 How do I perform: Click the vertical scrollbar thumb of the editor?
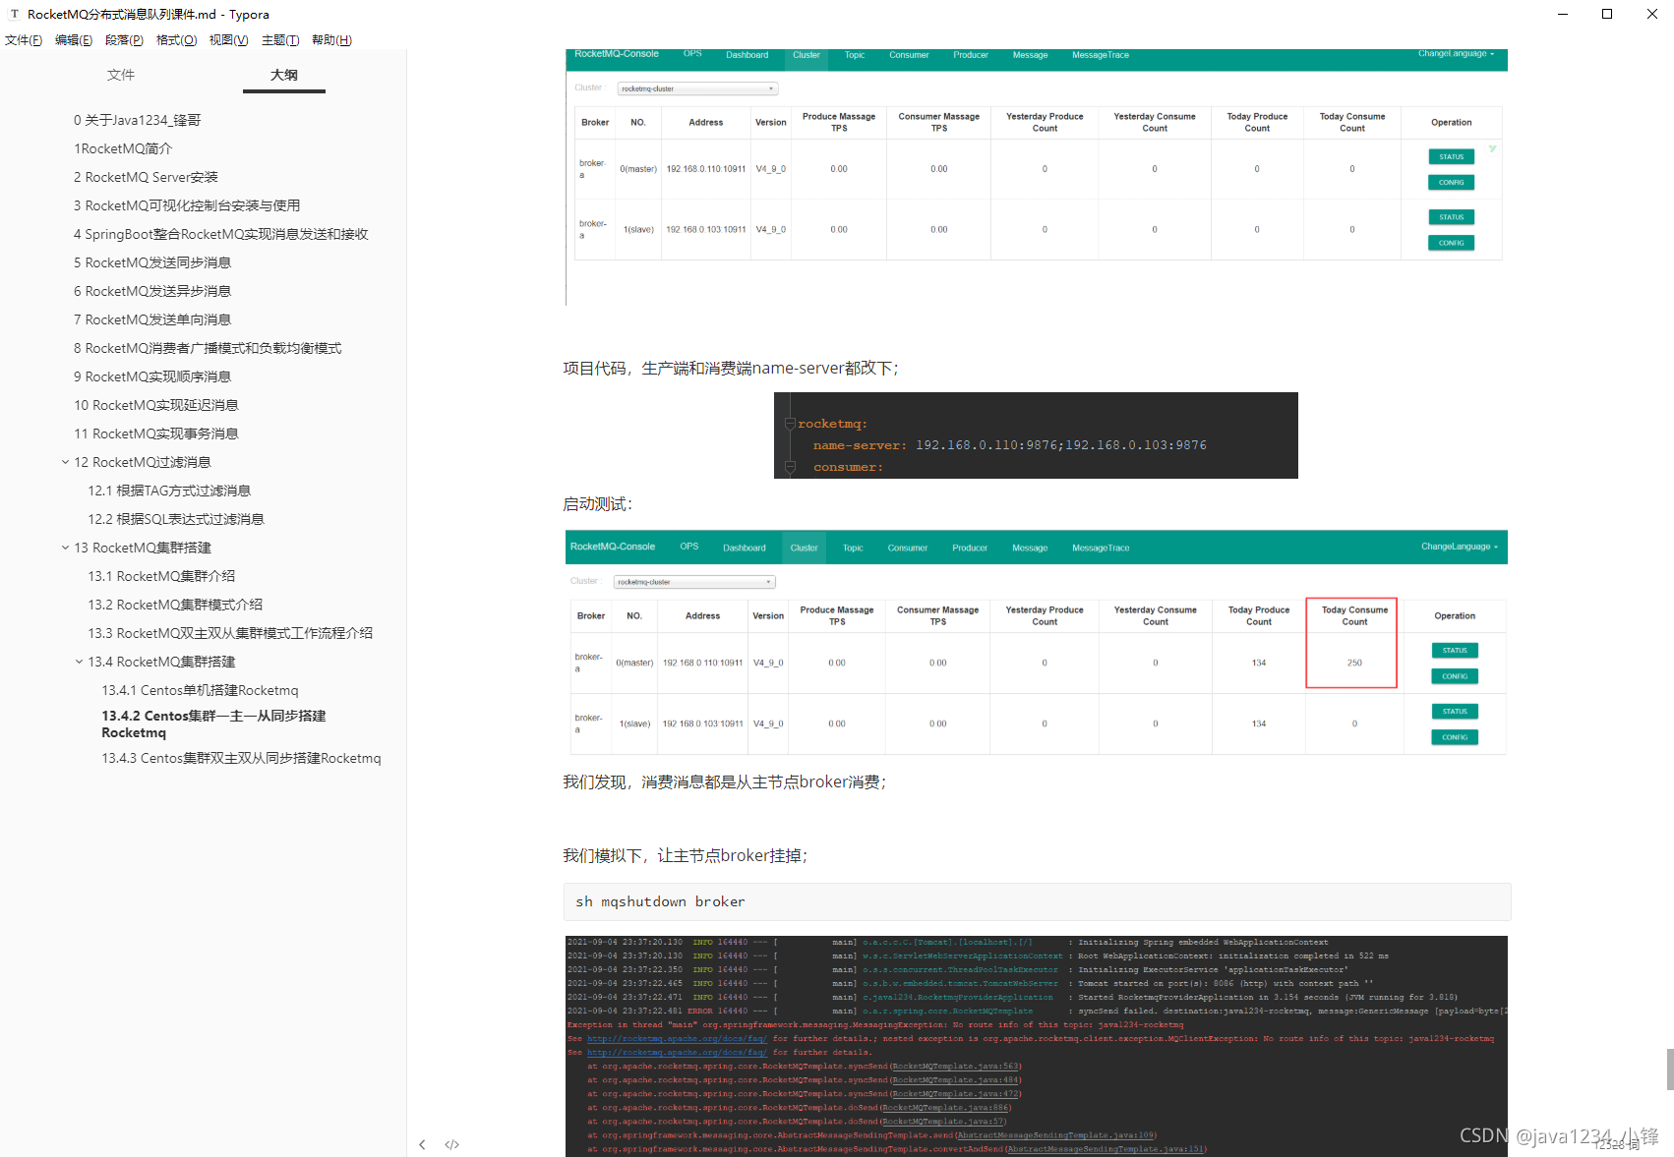coord(1669,1069)
